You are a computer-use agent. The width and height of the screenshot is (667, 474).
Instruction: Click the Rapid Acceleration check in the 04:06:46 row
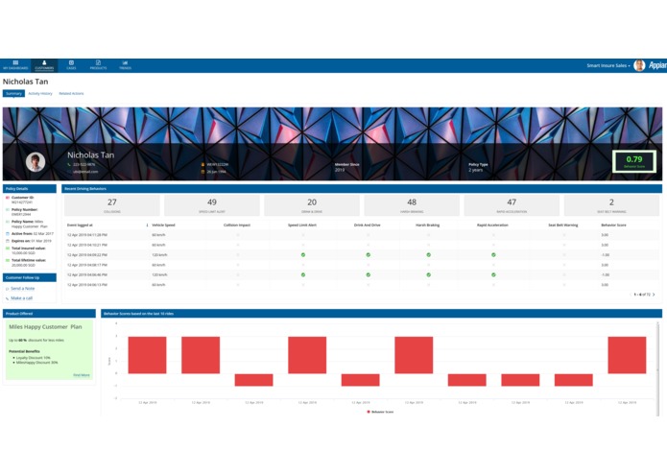(x=494, y=275)
